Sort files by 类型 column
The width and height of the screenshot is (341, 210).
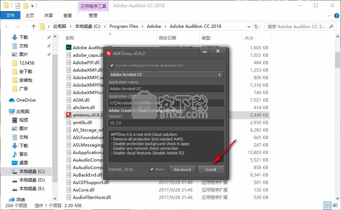tap(206, 38)
